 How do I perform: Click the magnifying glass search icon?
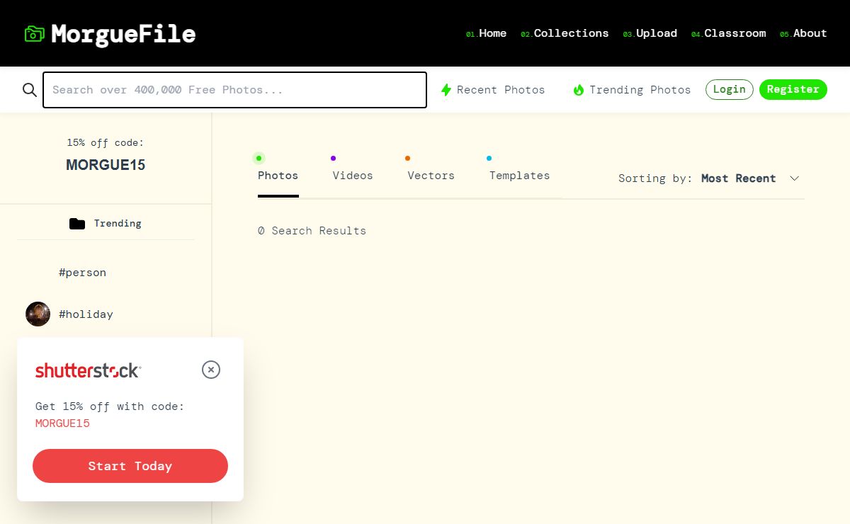point(30,90)
